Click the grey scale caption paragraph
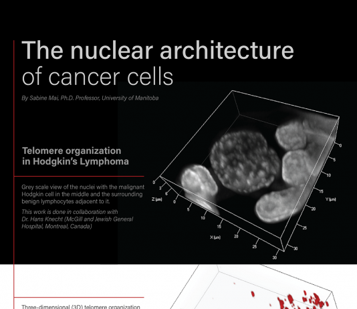Image resolution: width=357 pixels, height=309 pixels. pyautogui.click(x=83, y=194)
